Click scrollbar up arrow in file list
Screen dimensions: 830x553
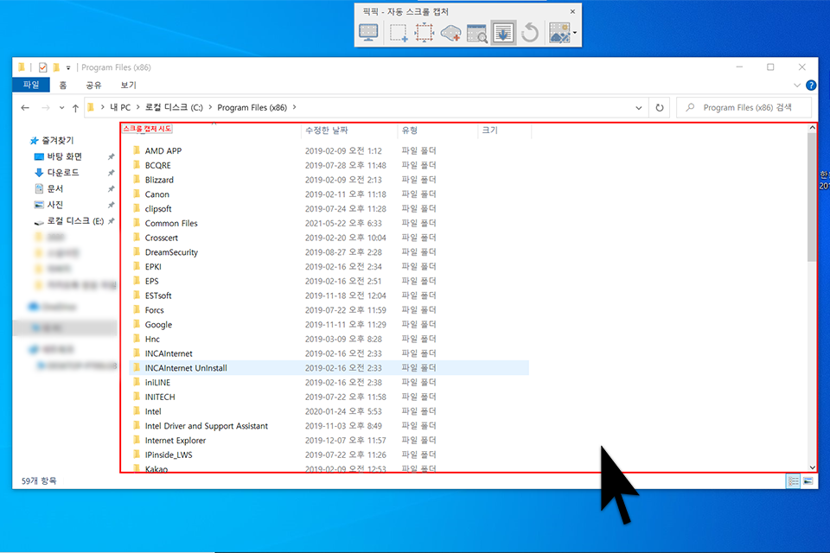tap(812, 128)
